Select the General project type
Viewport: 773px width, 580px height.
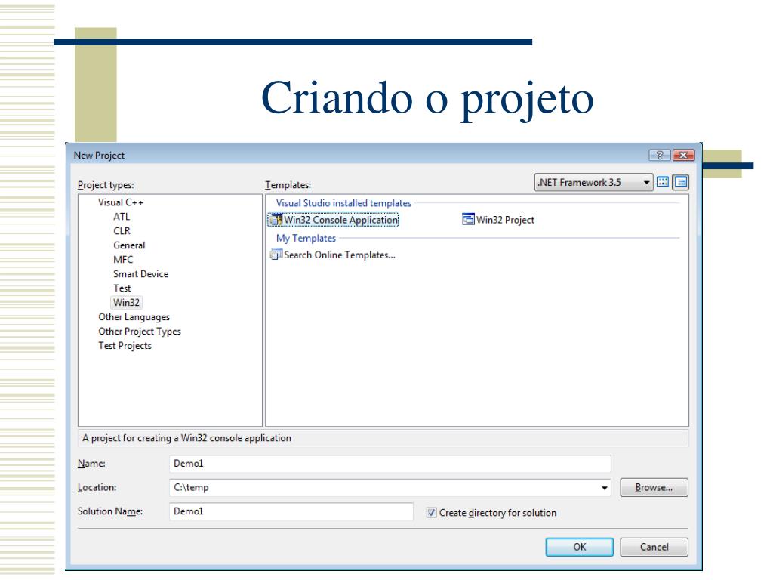tap(129, 245)
